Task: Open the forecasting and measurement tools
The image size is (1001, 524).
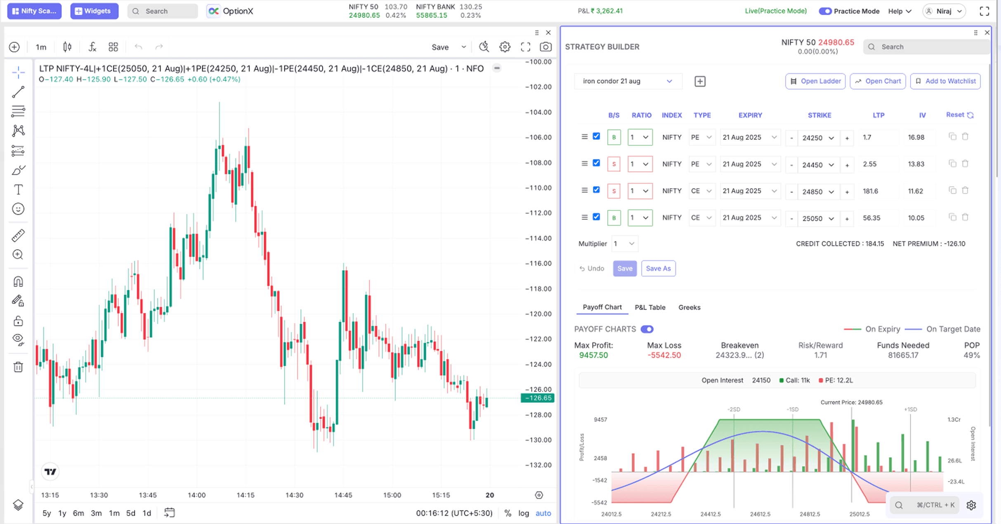Action: (x=18, y=151)
